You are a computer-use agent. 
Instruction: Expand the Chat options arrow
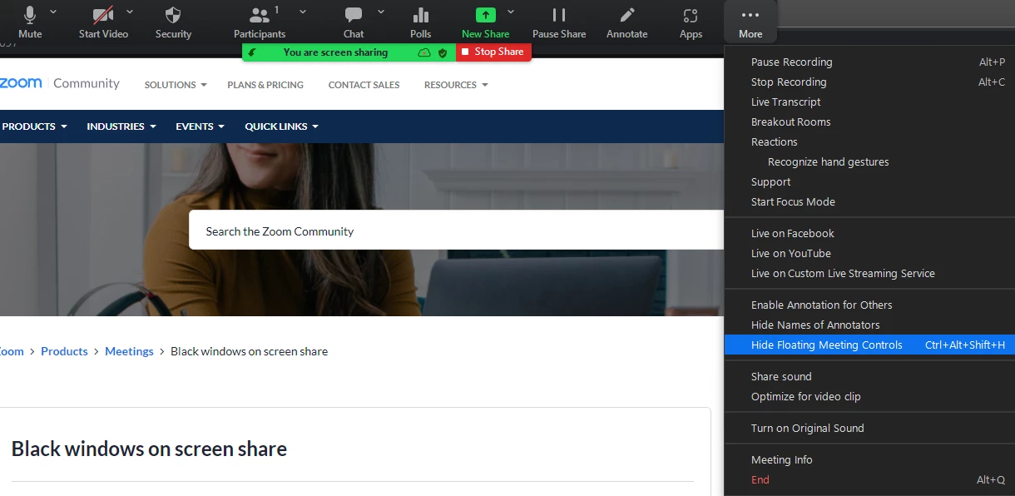point(381,12)
